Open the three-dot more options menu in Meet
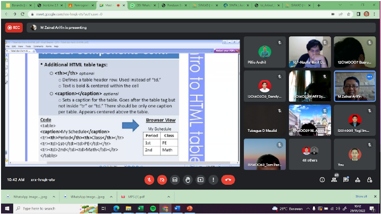The image size is (381, 214). tap(213, 179)
